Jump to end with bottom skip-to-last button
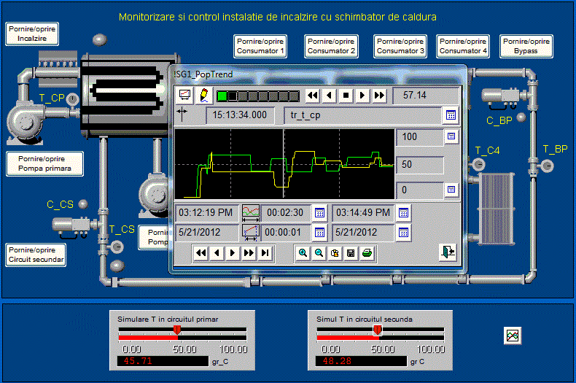 [x=265, y=253]
